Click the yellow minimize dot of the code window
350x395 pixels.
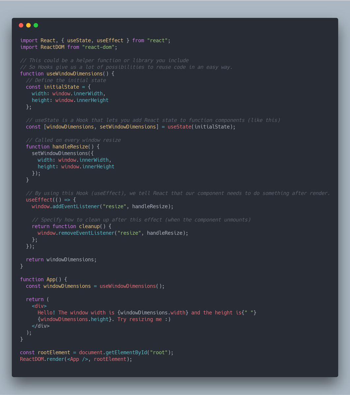[28, 25]
